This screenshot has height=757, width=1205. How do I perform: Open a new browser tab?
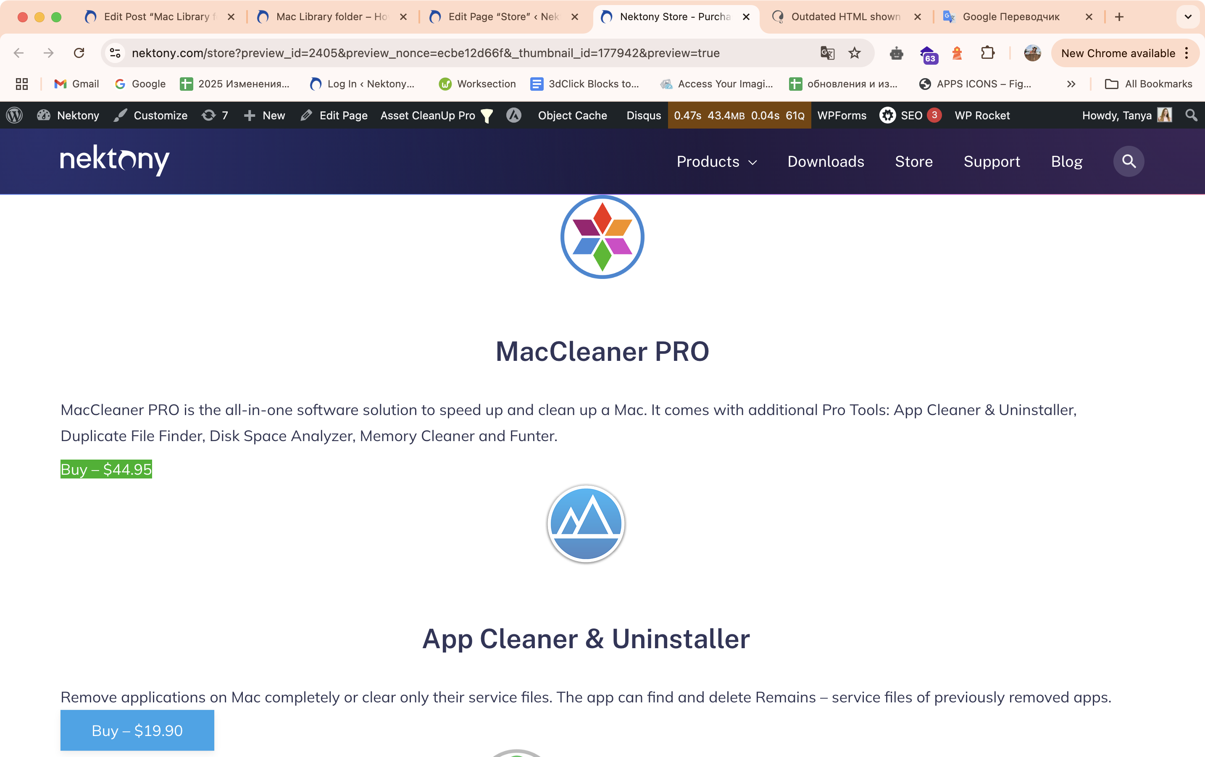point(1119,17)
